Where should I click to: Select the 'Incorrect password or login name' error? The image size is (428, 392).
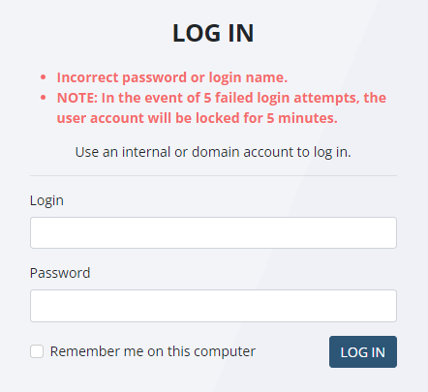click(x=172, y=77)
